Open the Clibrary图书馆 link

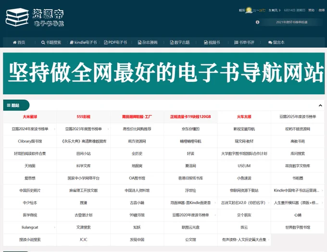[x=30, y=142]
